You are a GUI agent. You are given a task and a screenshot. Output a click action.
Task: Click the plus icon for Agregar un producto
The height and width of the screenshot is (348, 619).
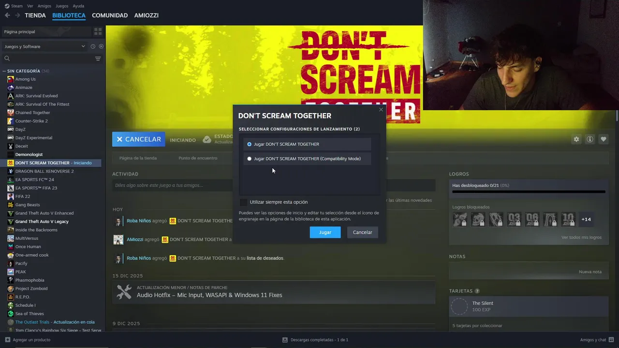tap(7, 340)
